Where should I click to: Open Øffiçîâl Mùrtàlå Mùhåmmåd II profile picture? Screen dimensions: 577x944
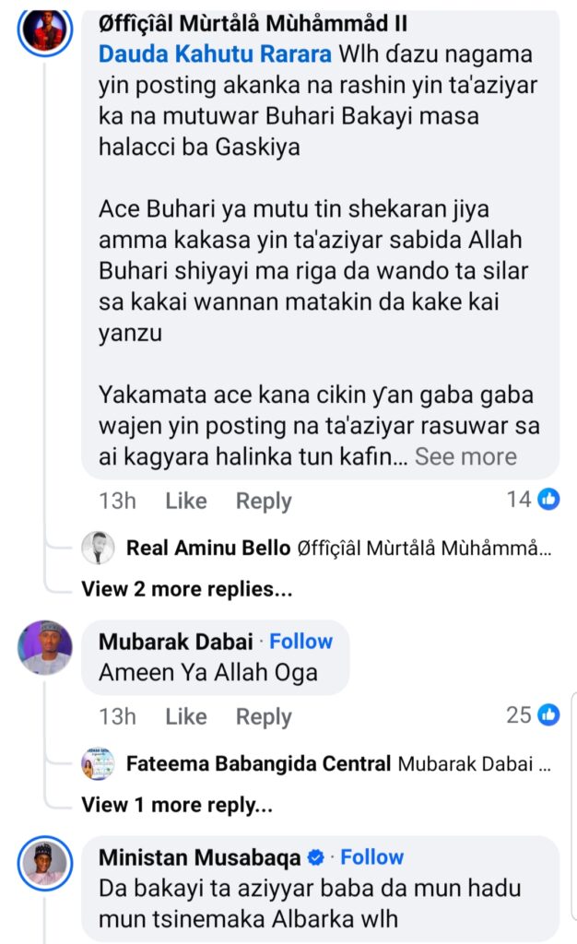pyautogui.click(x=45, y=30)
